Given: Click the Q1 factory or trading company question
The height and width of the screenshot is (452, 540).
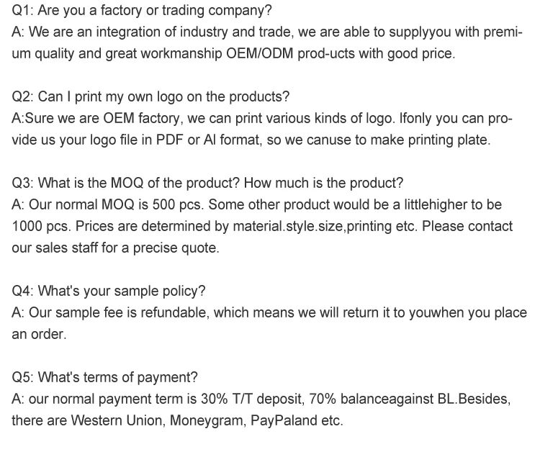Looking at the screenshot, I should pos(142,11).
